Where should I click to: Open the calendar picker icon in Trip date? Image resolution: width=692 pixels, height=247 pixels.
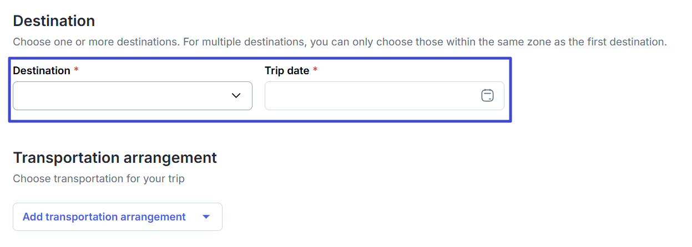pos(487,96)
